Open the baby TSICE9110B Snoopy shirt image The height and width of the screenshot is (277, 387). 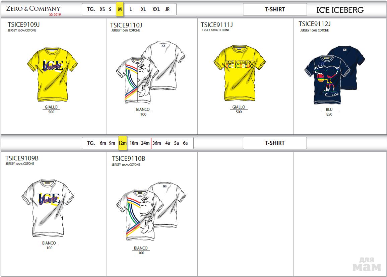[x=151, y=211]
